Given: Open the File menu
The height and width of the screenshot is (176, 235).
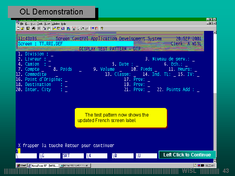Looking at the screenshot, I should coord(22,23).
